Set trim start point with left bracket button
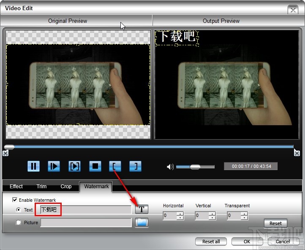 tap(115, 166)
